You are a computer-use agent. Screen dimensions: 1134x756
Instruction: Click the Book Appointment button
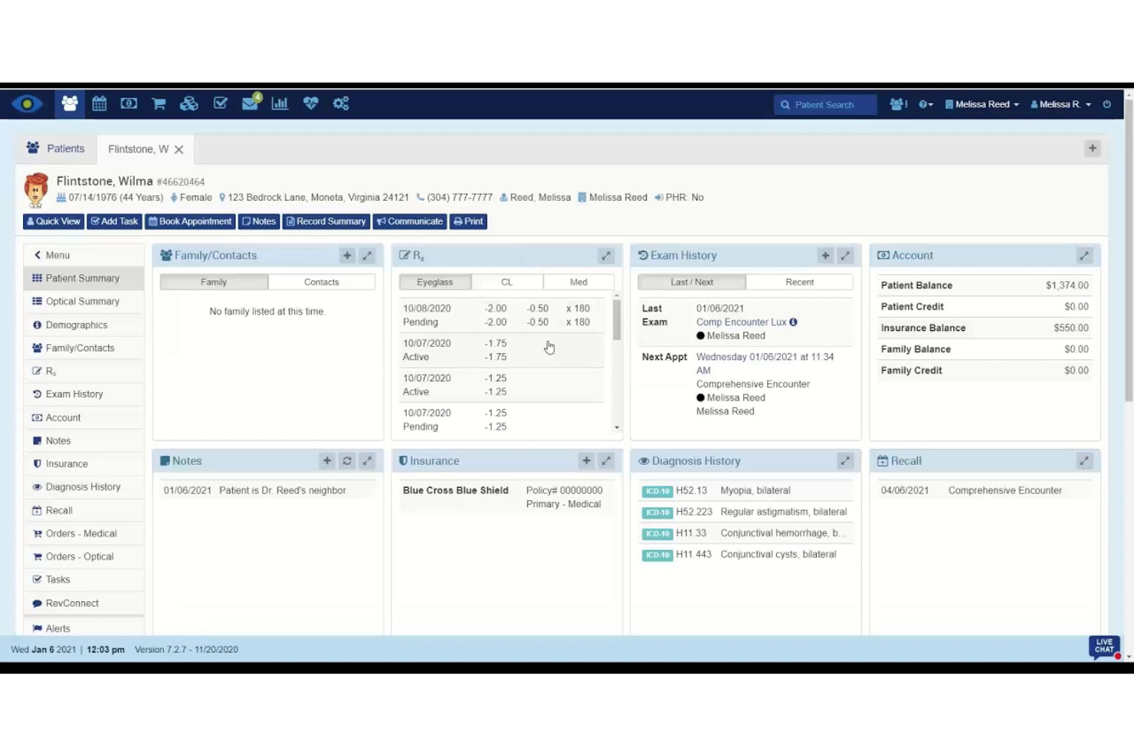pos(189,221)
